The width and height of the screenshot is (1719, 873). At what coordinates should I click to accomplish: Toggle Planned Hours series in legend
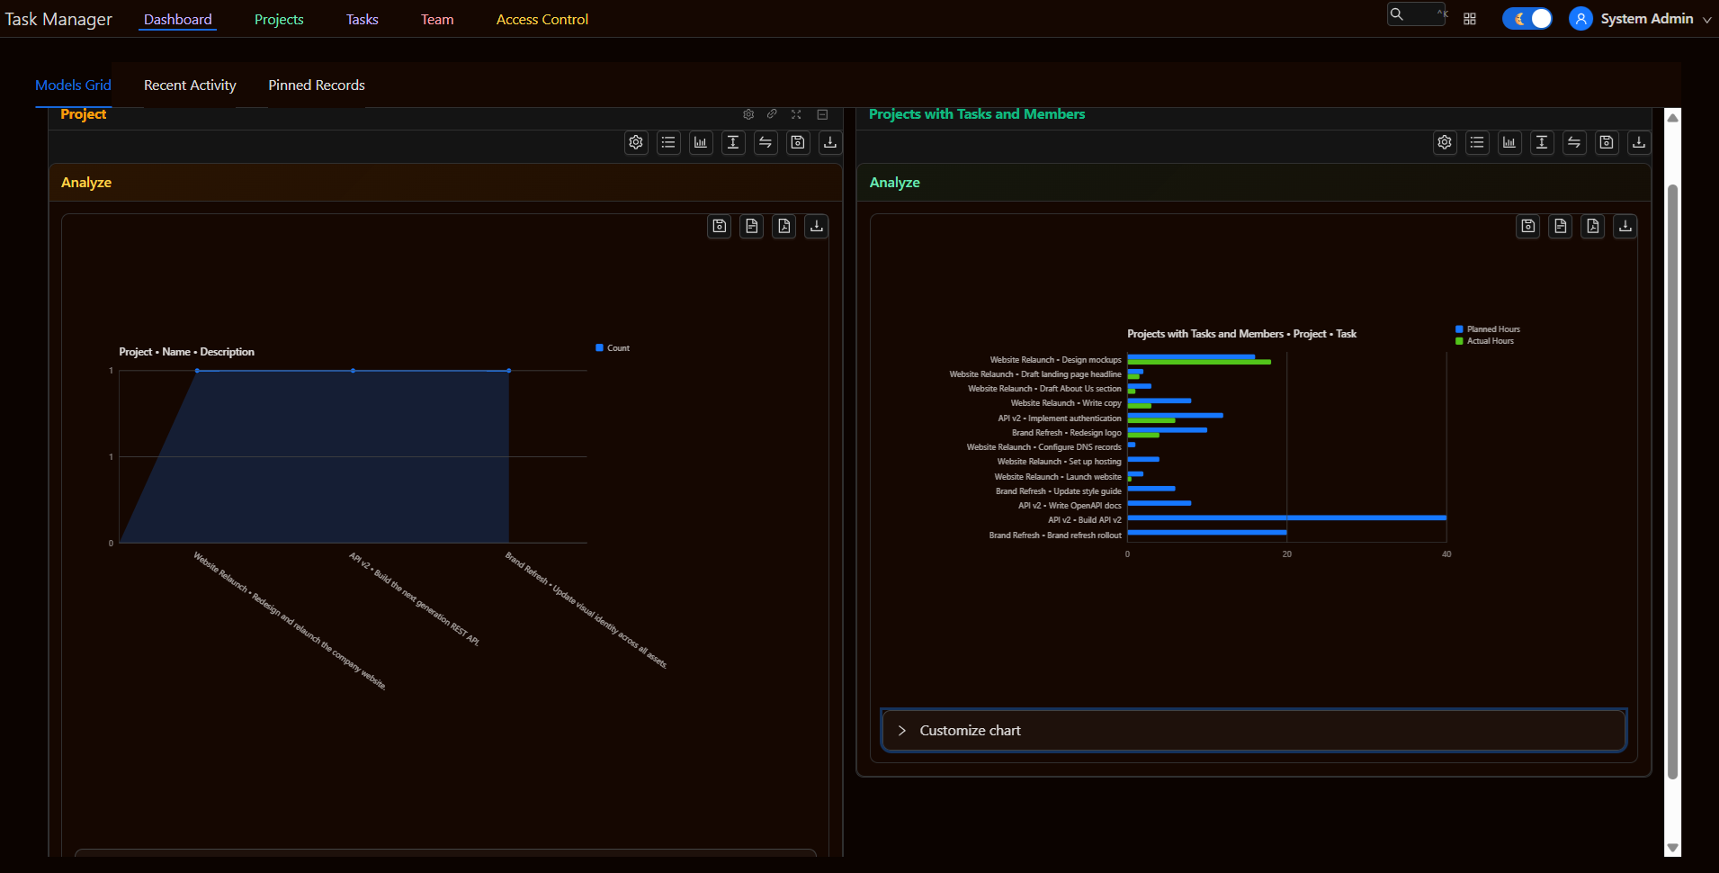1488,329
